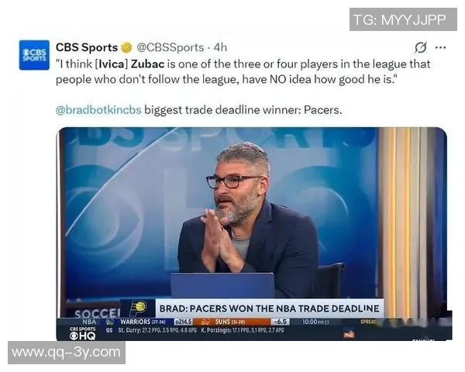The image size is (465, 372).
Task: Click the Grok circle-slash icon
Action: point(421,47)
